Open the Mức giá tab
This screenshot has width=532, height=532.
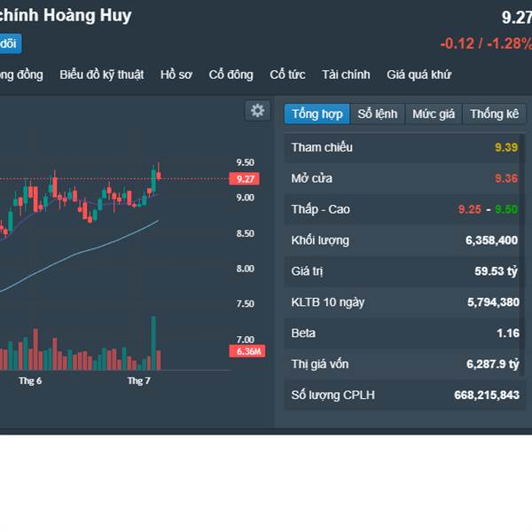[x=434, y=113]
